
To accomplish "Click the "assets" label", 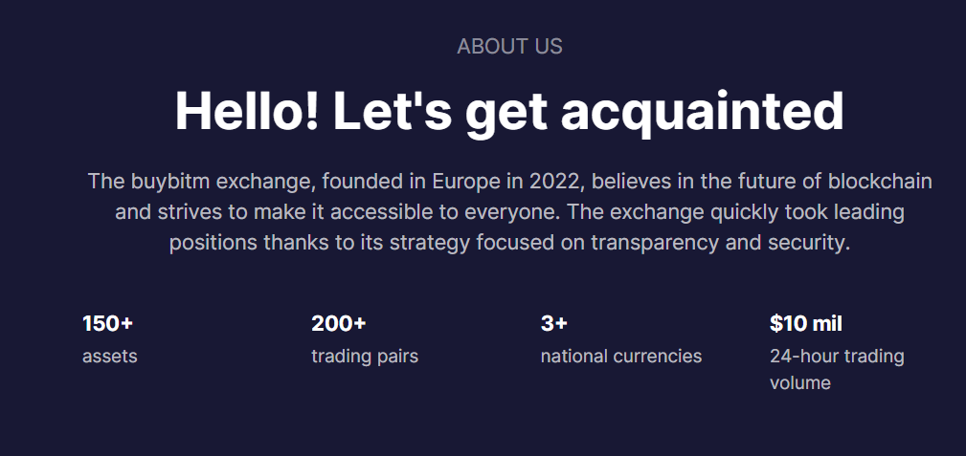I will [110, 357].
